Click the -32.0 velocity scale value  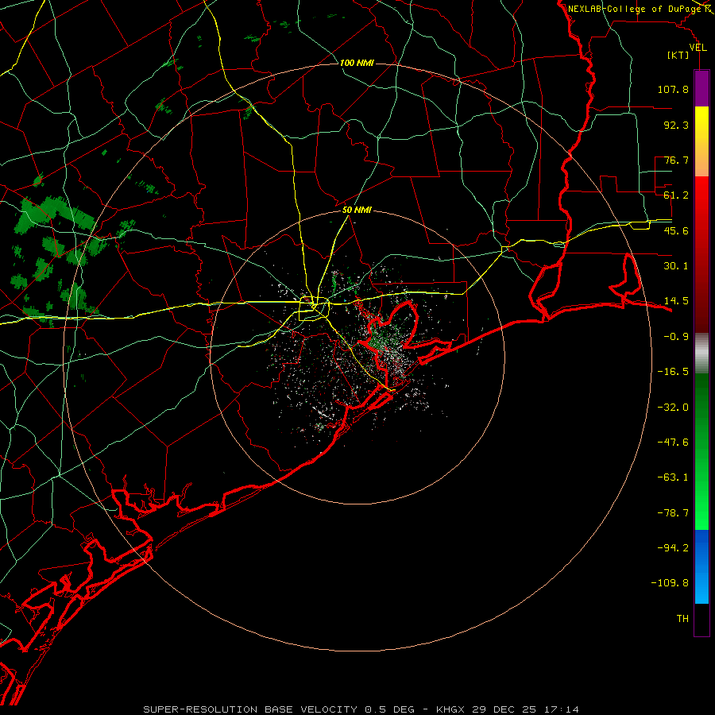[673, 408]
